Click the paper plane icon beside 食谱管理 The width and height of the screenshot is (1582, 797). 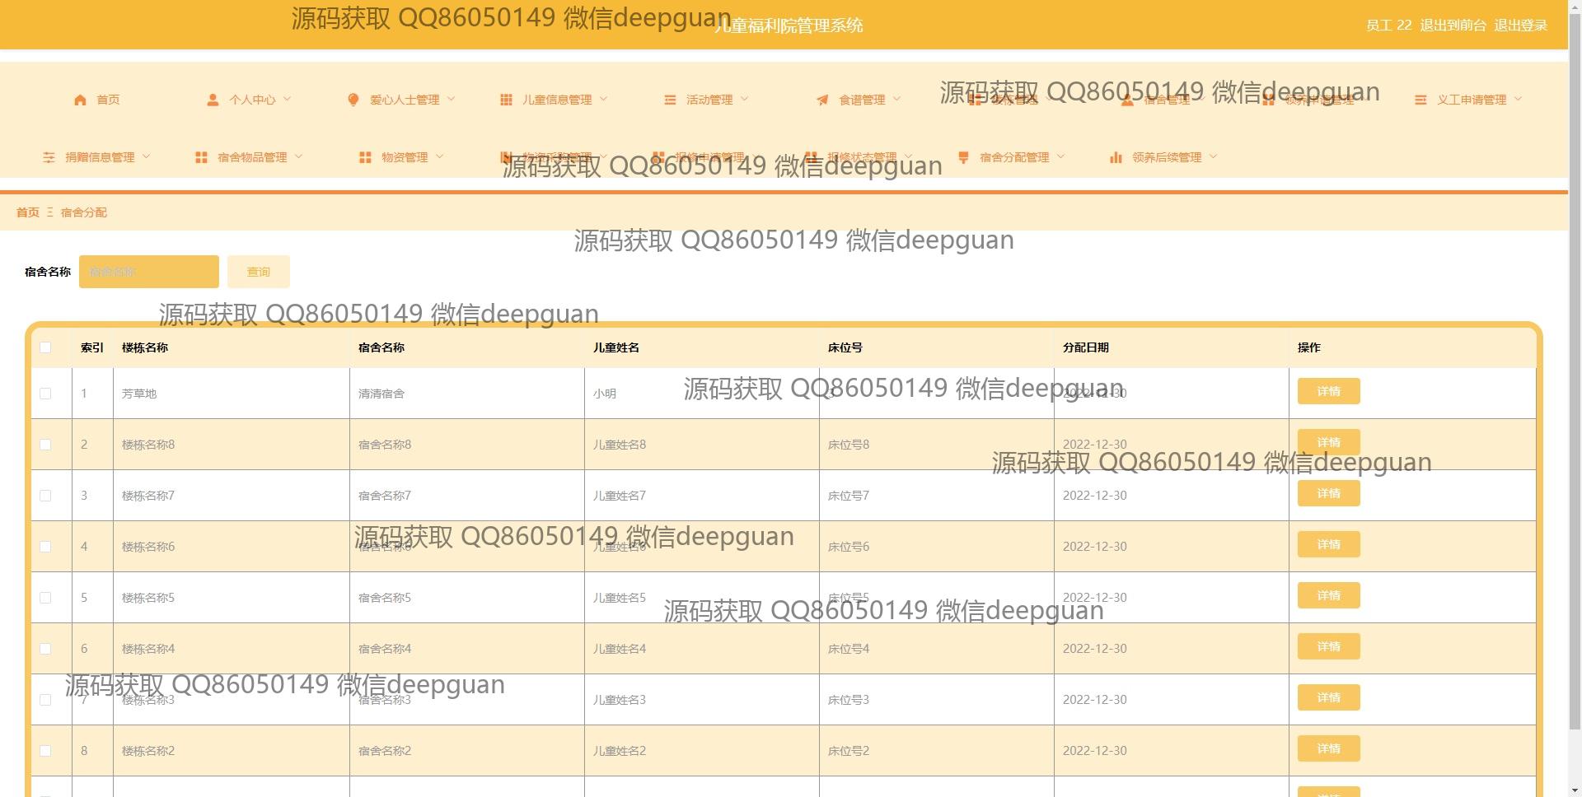tap(822, 100)
